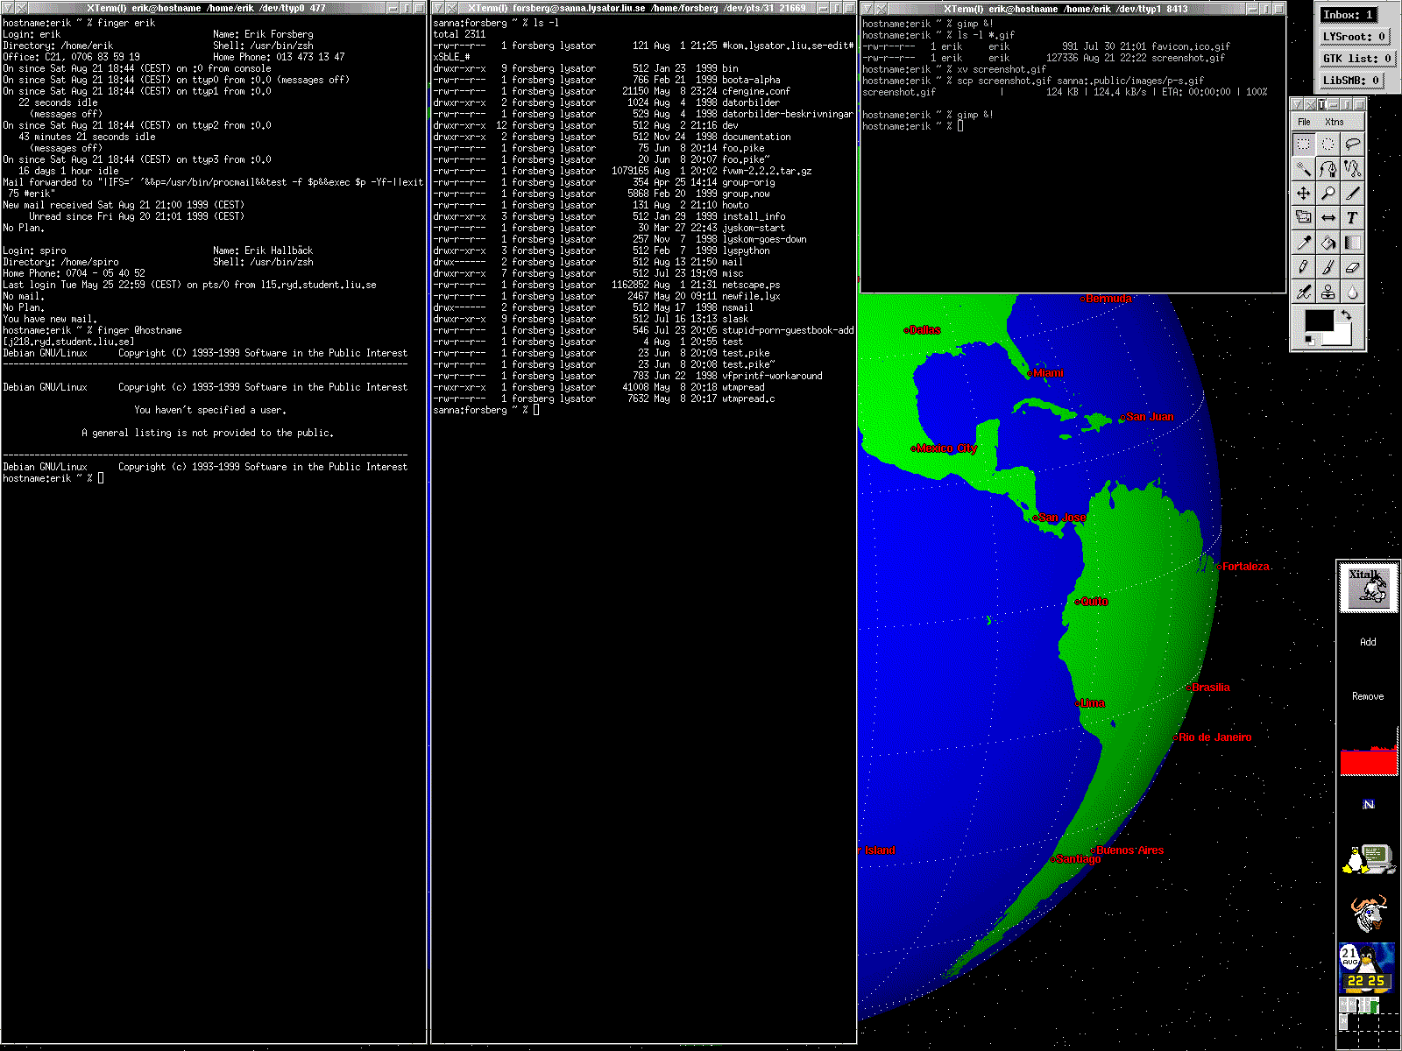
Task: Select the Ellipse Select tool
Action: click(x=1328, y=144)
